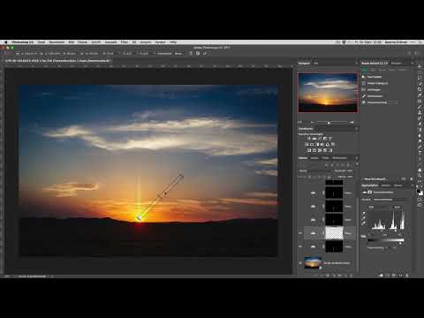Hide the selected transparent layer's eye icon

tap(300, 233)
